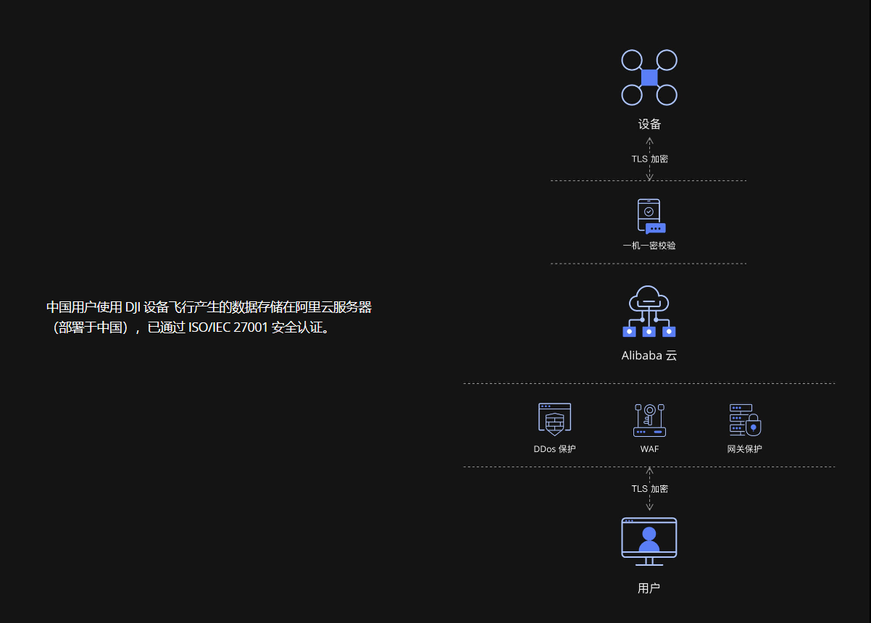Click the DDoS firewall shield icon
The height and width of the screenshot is (623, 871).
tap(554, 419)
